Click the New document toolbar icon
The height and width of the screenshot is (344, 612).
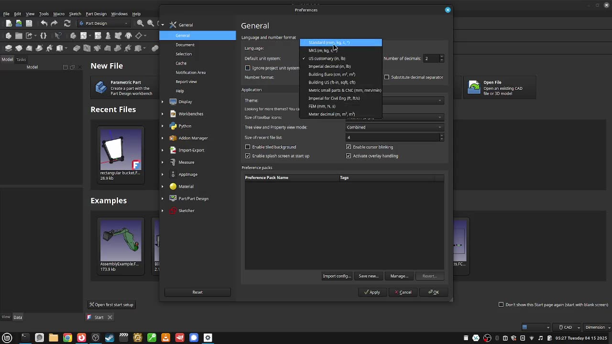coord(9,23)
